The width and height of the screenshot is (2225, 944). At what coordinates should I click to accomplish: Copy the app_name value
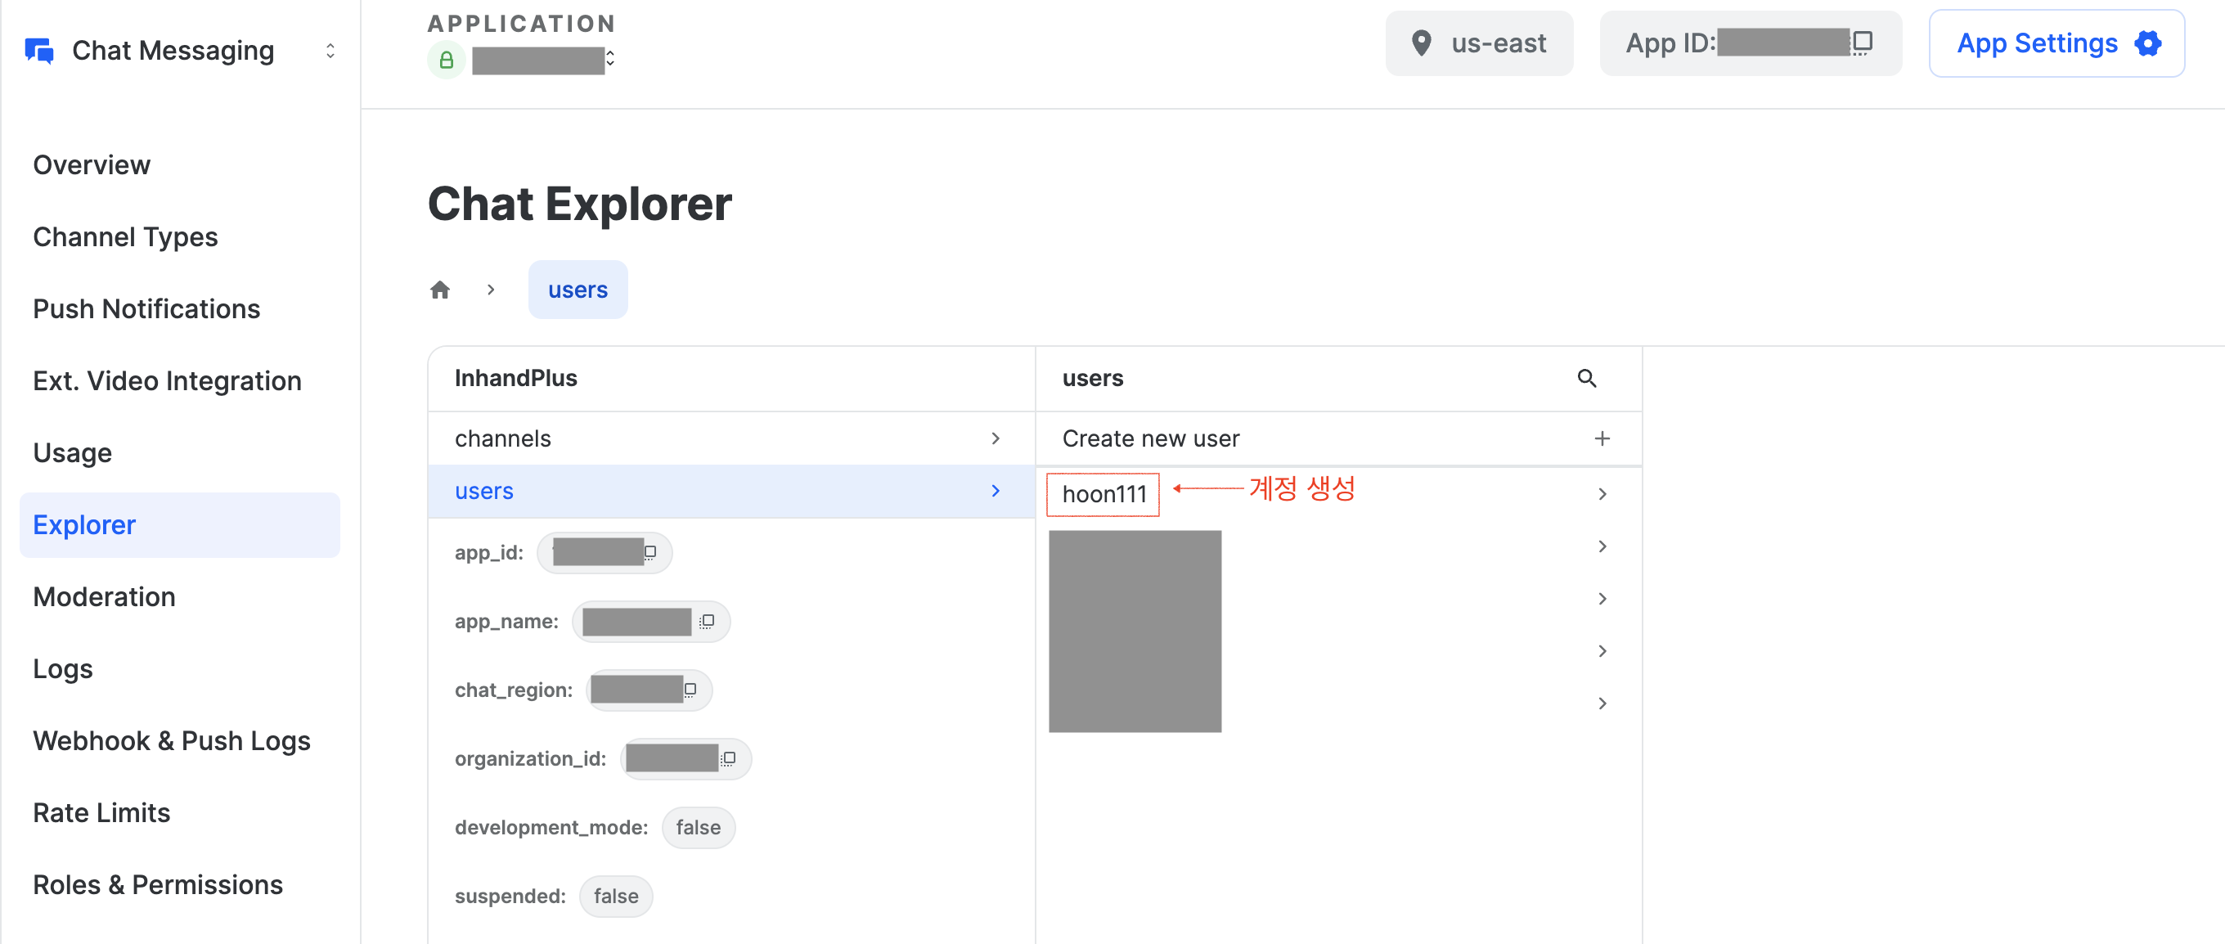pyautogui.click(x=708, y=622)
